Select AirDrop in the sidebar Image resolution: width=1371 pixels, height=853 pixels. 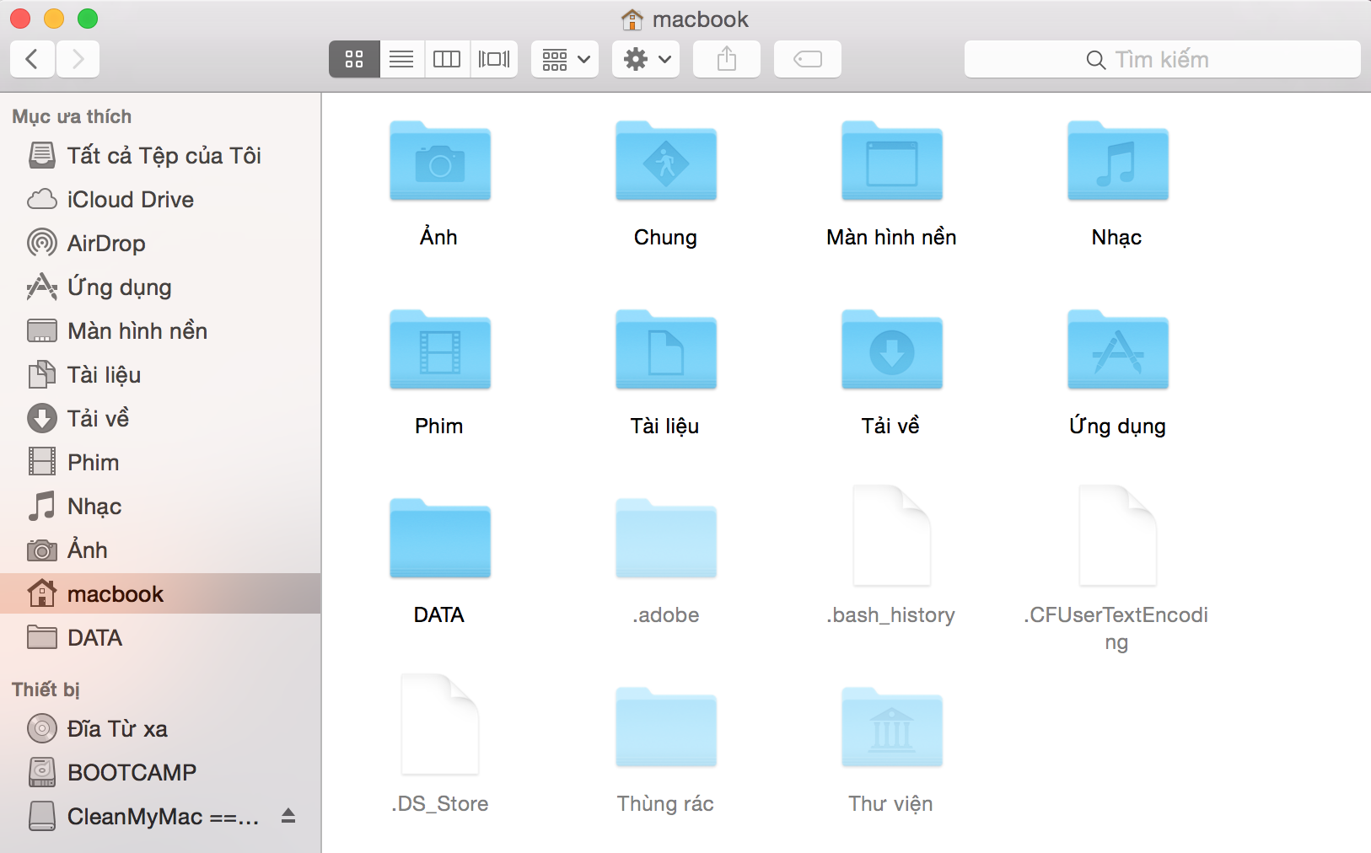tap(106, 244)
